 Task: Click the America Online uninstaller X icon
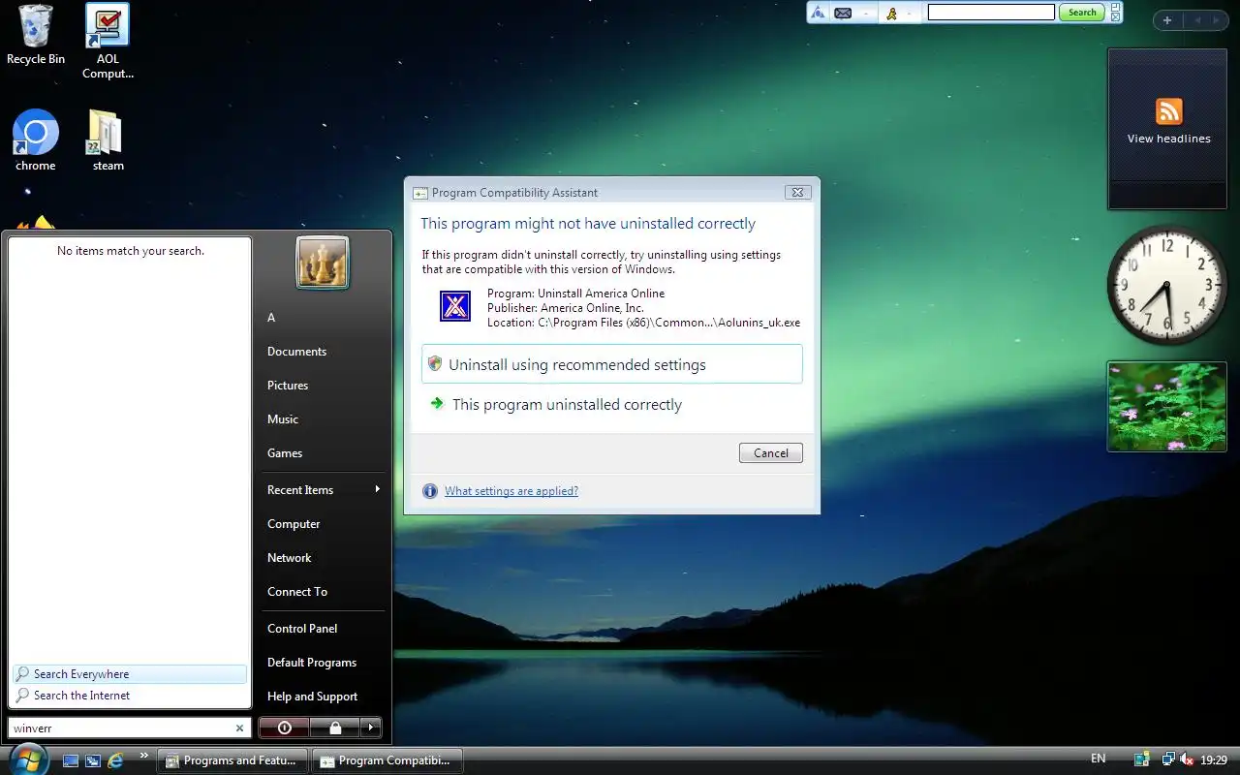(x=455, y=307)
